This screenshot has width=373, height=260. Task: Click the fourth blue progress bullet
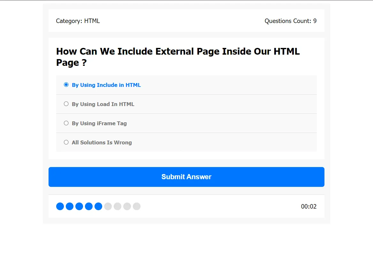click(x=89, y=206)
